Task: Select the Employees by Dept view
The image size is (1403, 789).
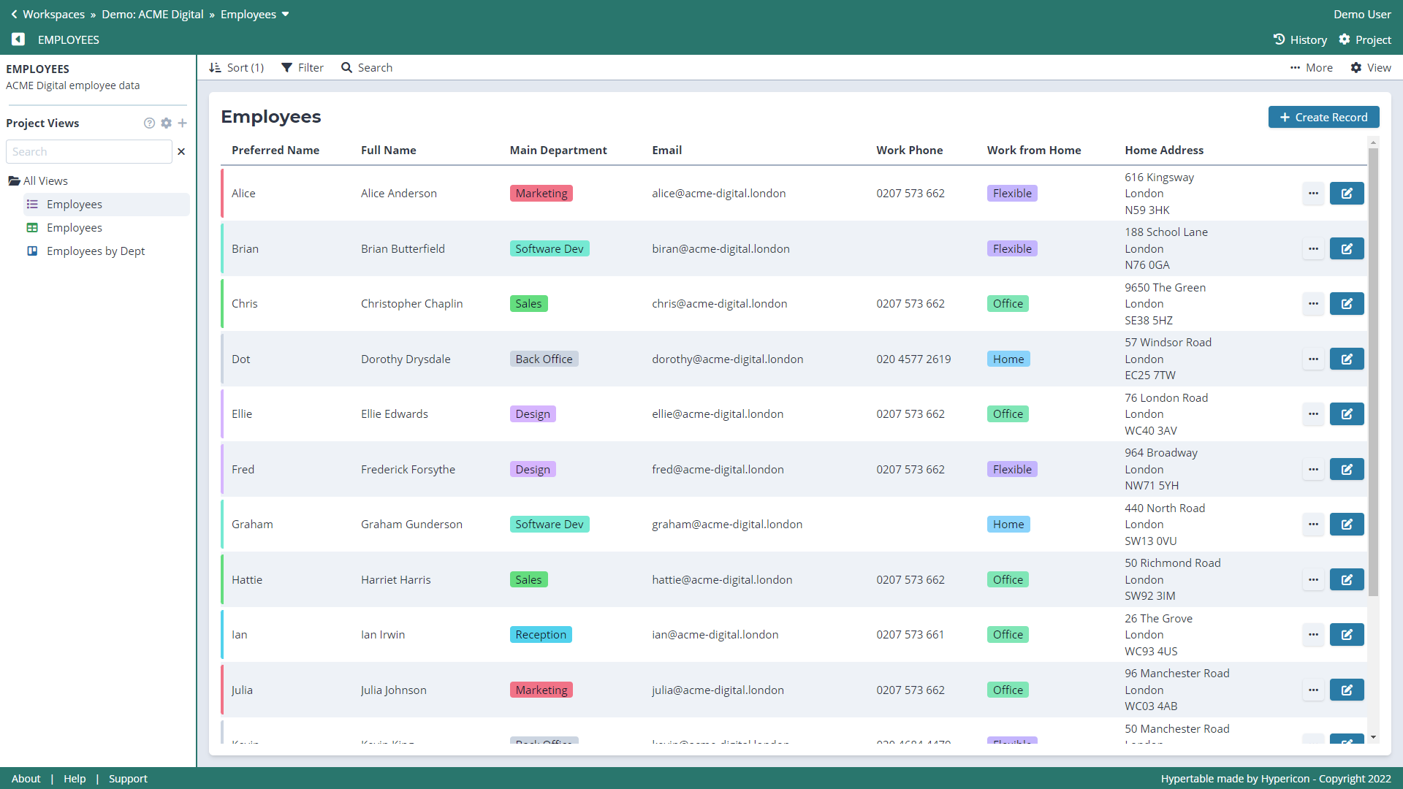Action: (107, 251)
